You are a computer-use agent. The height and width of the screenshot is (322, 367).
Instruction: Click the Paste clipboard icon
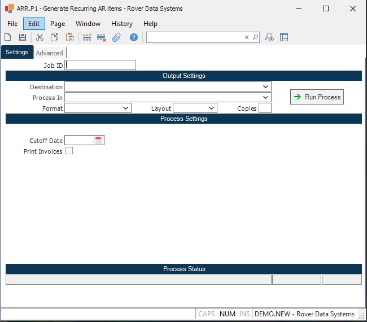tap(69, 37)
